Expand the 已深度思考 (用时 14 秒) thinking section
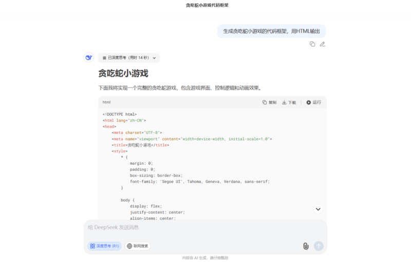The height and width of the screenshot is (262, 411). click(x=129, y=58)
